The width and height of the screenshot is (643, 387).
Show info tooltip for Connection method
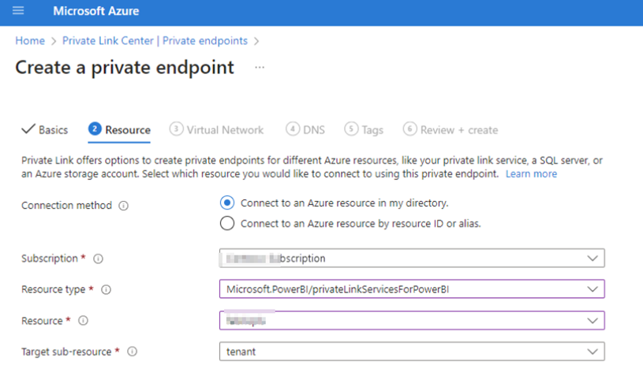[x=123, y=206]
